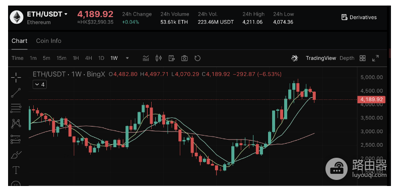The image size is (396, 189).
Task: Switch to Depth chart mode
Action: click(347, 58)
